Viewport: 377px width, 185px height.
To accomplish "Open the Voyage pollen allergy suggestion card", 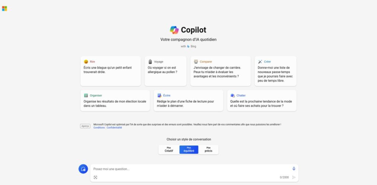I will 166,71.
